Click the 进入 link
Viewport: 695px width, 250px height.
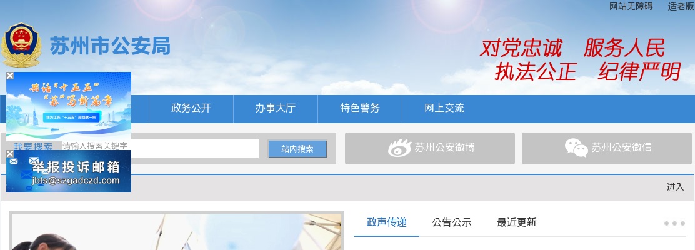675,187
